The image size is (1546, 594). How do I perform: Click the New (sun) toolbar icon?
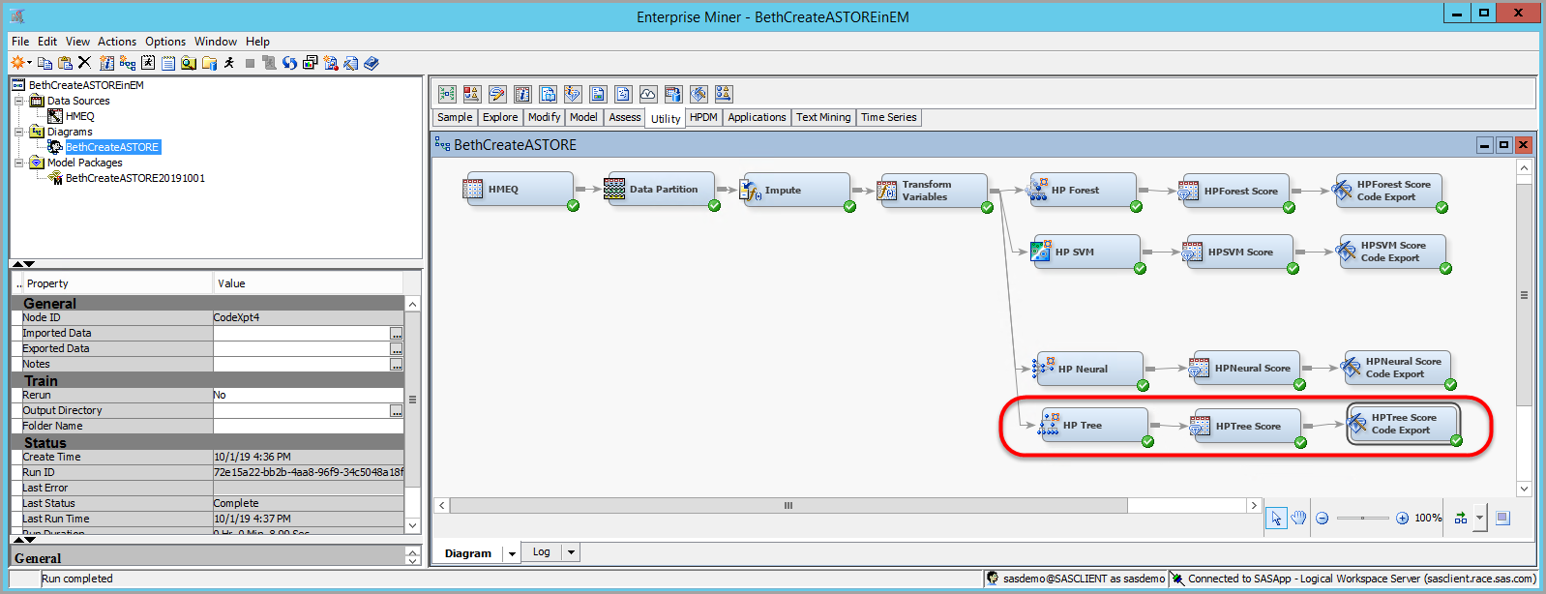point(16,63)
